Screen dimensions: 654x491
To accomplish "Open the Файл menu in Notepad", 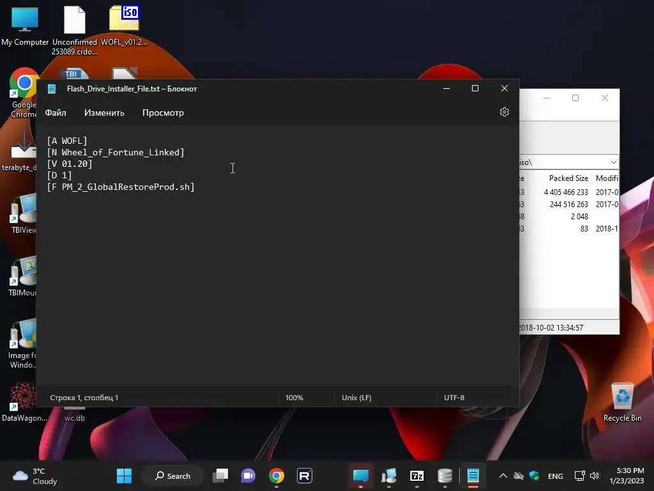I will [56, 113].
